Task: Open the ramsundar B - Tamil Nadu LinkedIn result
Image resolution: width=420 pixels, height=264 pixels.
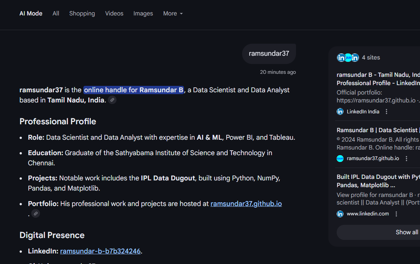Action: click(378, 79)
